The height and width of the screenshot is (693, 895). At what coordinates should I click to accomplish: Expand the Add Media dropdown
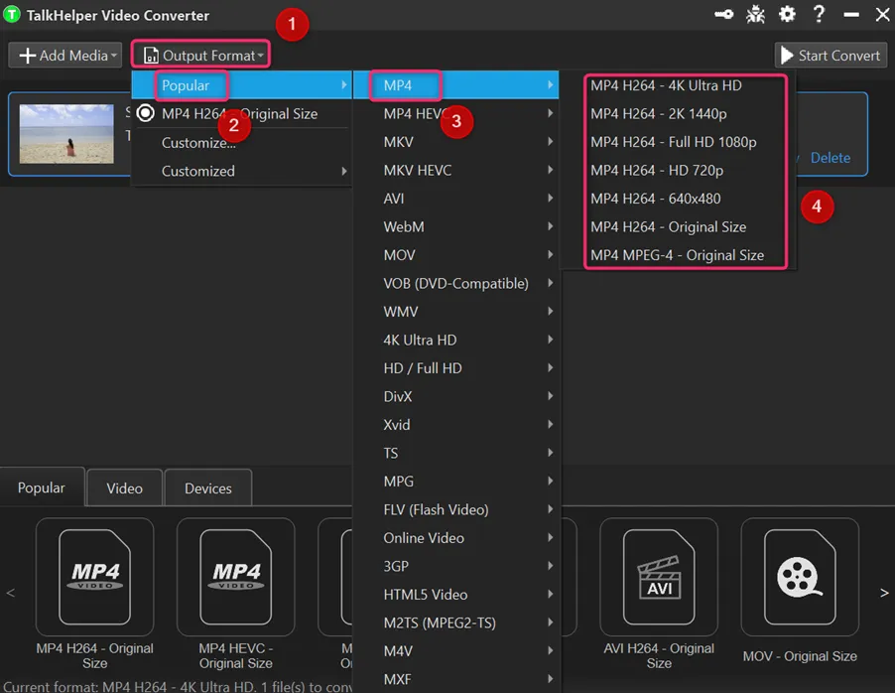point(65,56)
